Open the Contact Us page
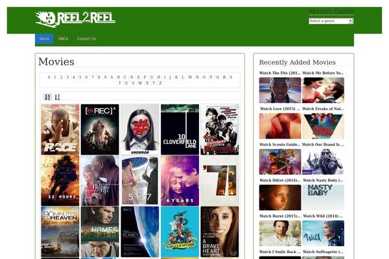Image resolution: width=389 pixels, height=259 pixels. 86,39
